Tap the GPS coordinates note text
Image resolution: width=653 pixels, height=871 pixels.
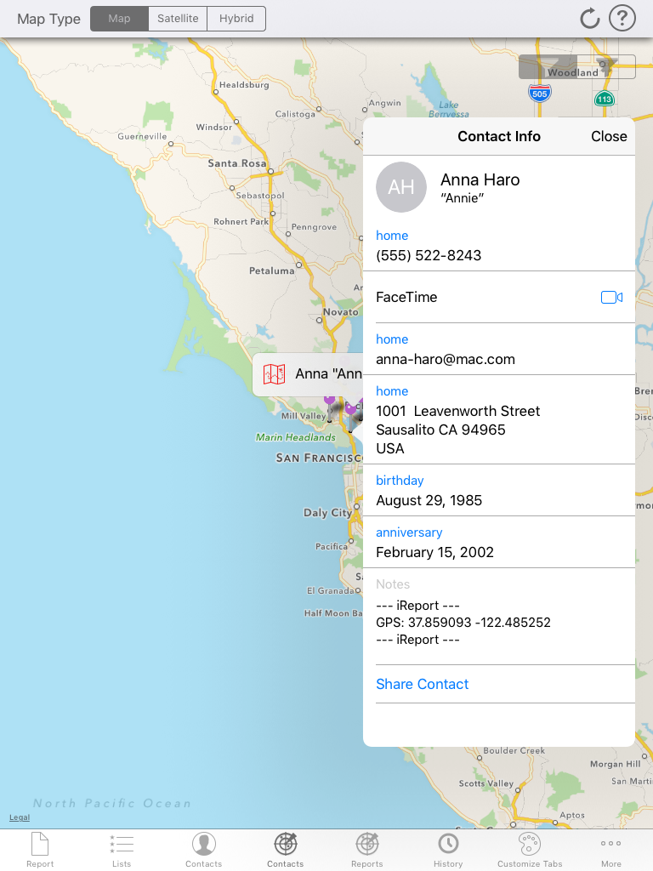463,622
